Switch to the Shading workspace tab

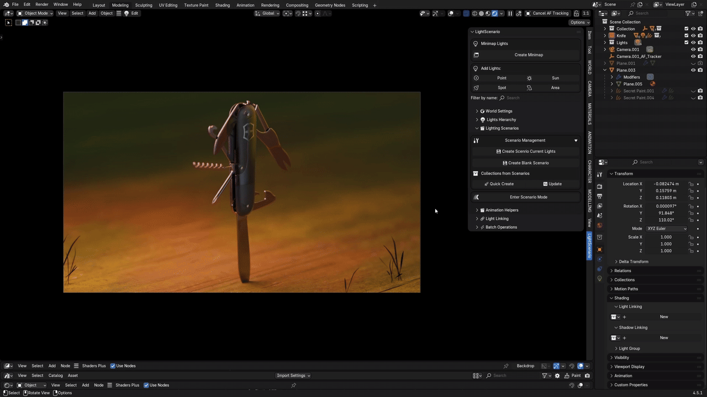(223, 5)
